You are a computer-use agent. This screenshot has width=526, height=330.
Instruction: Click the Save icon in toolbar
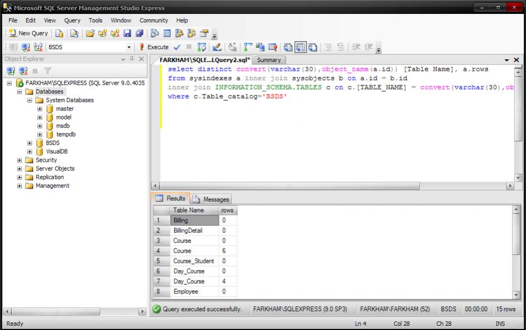pos(127,33)
